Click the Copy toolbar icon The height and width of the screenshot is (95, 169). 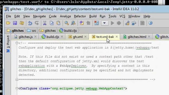pos(52,23)
